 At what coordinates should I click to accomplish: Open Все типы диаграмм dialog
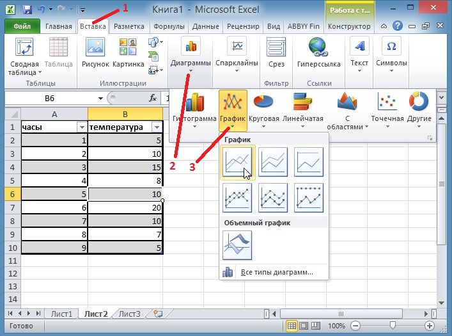coord(274,272)
